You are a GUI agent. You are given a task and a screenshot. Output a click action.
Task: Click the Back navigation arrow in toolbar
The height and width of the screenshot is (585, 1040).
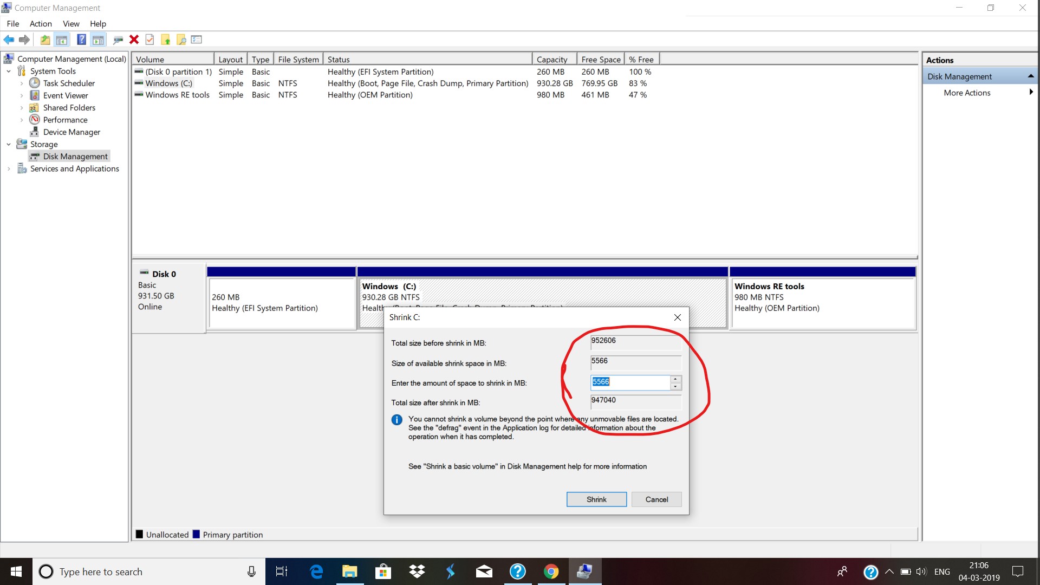tap(9, 39)
